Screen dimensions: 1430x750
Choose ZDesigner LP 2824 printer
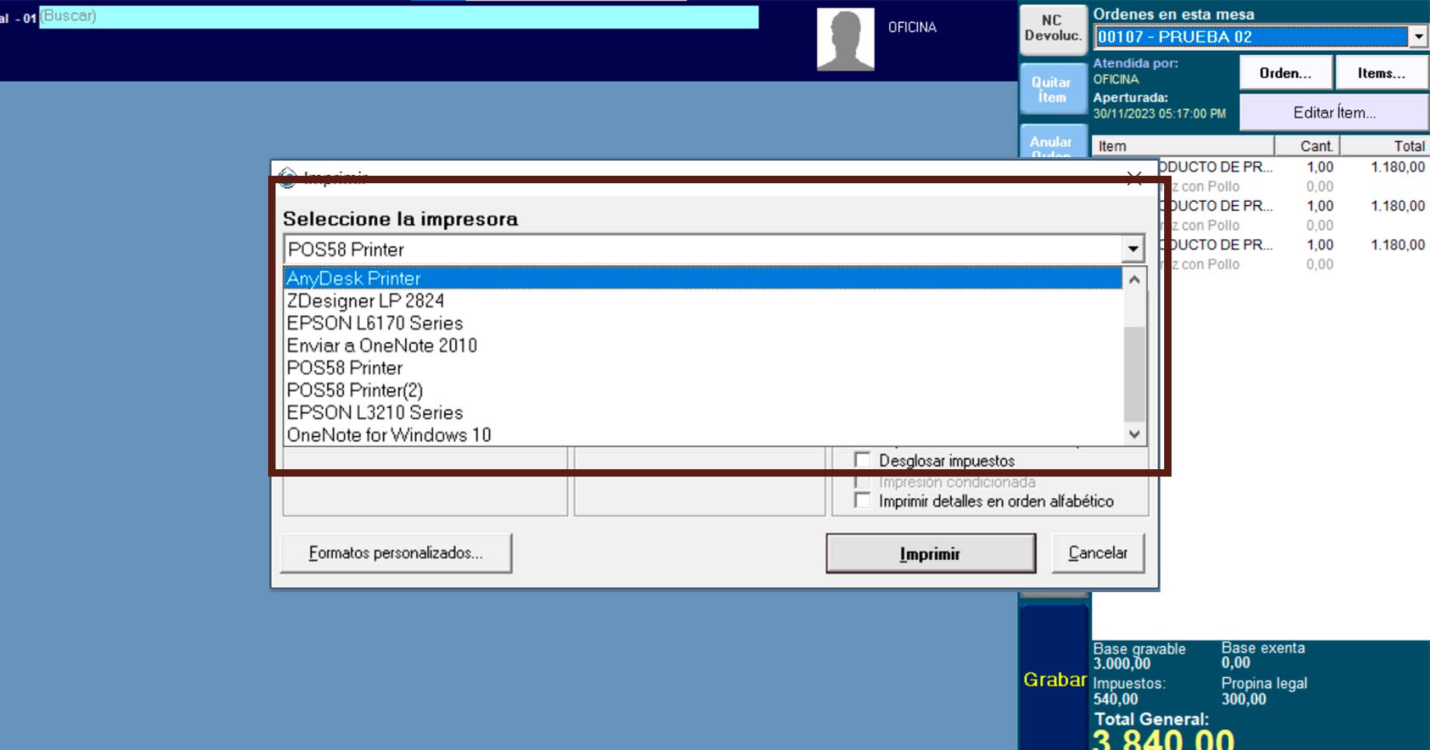[x=365, y=301]
